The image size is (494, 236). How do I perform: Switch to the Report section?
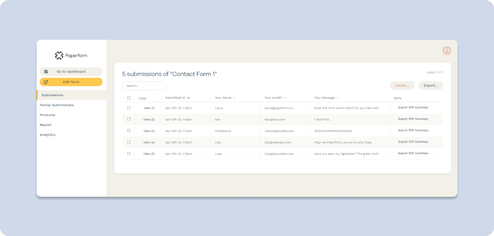point(45,125)
